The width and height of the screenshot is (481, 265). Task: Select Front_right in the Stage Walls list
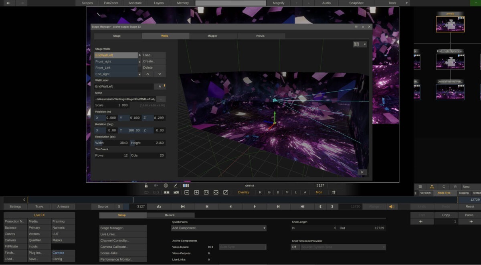pos(116,62)
